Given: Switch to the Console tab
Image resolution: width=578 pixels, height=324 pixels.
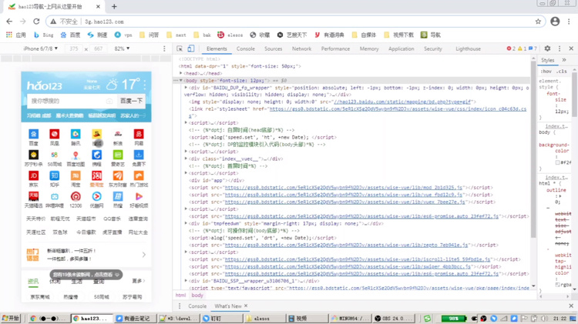Looking at the screenshot, I should 246,48.
